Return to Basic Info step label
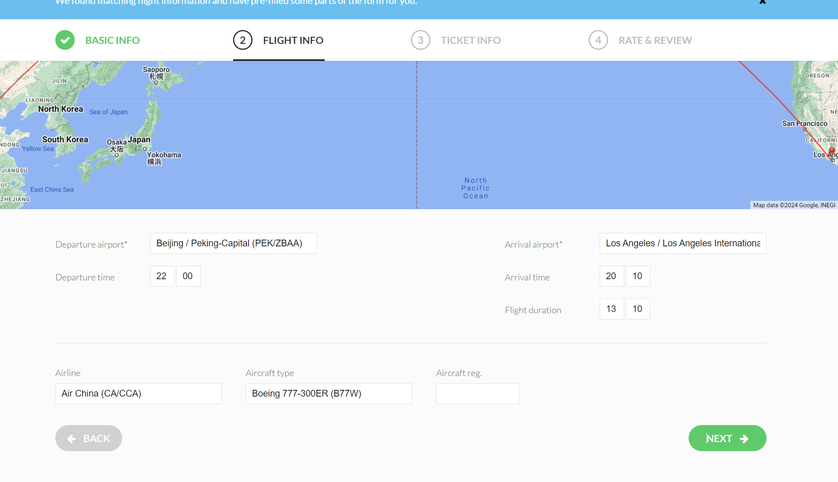The image size is (838, 482). click(112, 40)
